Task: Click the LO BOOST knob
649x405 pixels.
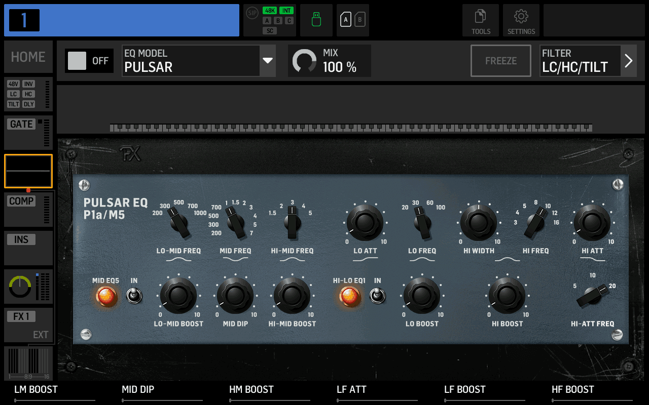Action: 422,296
